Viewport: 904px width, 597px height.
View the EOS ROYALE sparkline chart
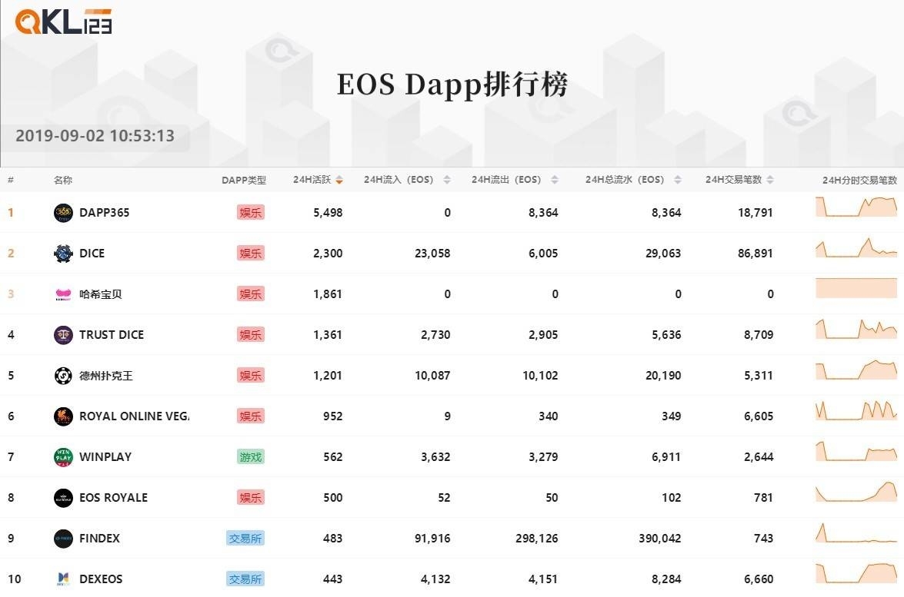[856, 492]
